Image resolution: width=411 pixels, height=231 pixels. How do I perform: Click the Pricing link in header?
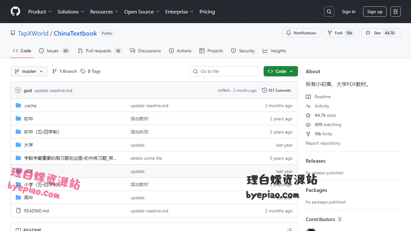[x=207, y=12]
